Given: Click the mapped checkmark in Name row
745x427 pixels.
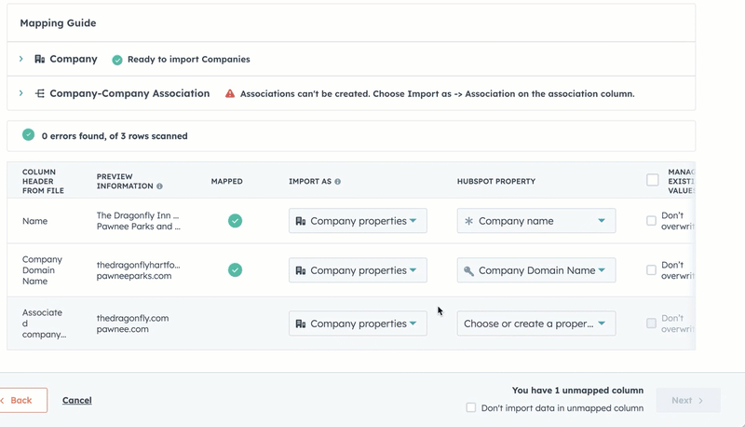Looking at the screenshot, I should pos(235,221).
